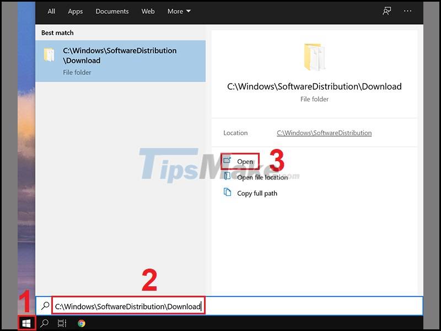Select the All tab
This screenshot has height=331, width=441.
pyautogui.click(x=51, y=11)
